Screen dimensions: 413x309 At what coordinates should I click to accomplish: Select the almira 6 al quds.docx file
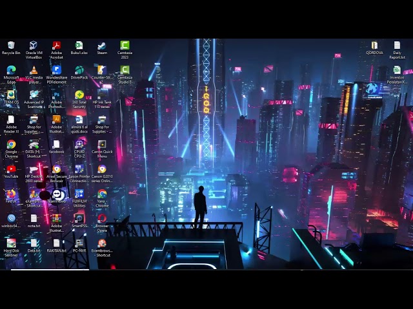[79, 124]
